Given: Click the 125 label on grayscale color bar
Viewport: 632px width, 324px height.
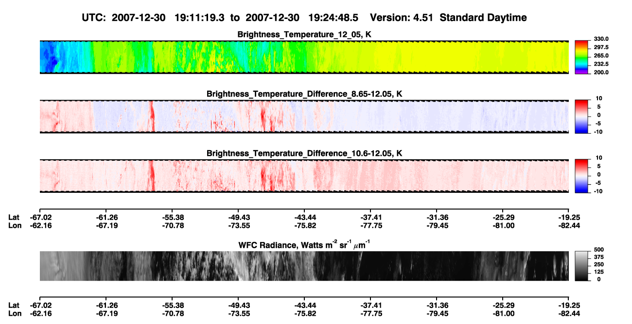Looking at the screenshot, I should coord(598,272).
